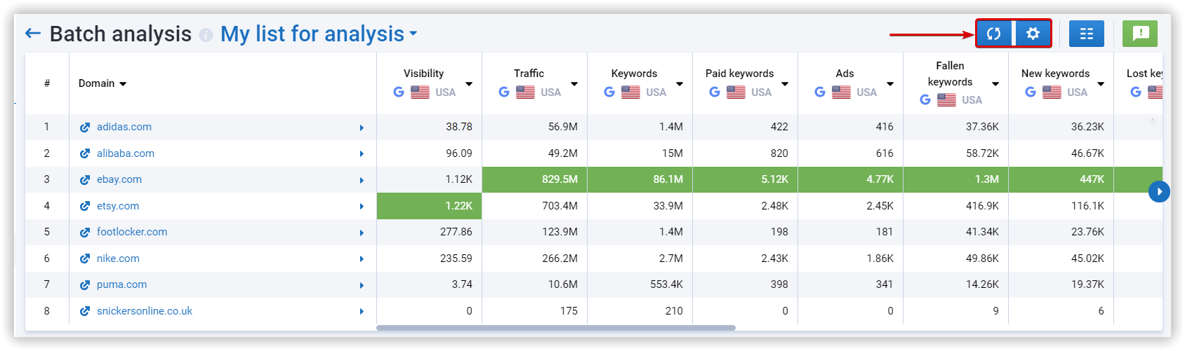Screen dimensions: 1185x351
Task: Click the green feedback message button
Action: [x=1140, y=34]
